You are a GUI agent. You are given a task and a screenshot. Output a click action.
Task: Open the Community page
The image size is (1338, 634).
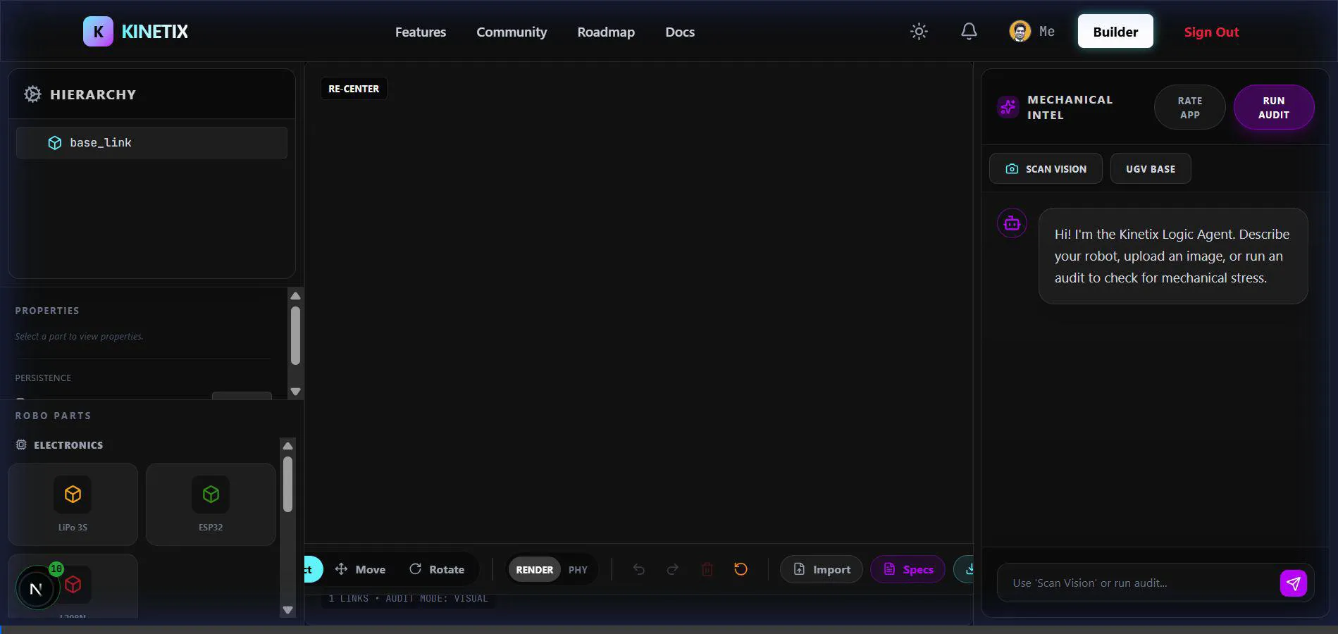click(x=511, y=32)
